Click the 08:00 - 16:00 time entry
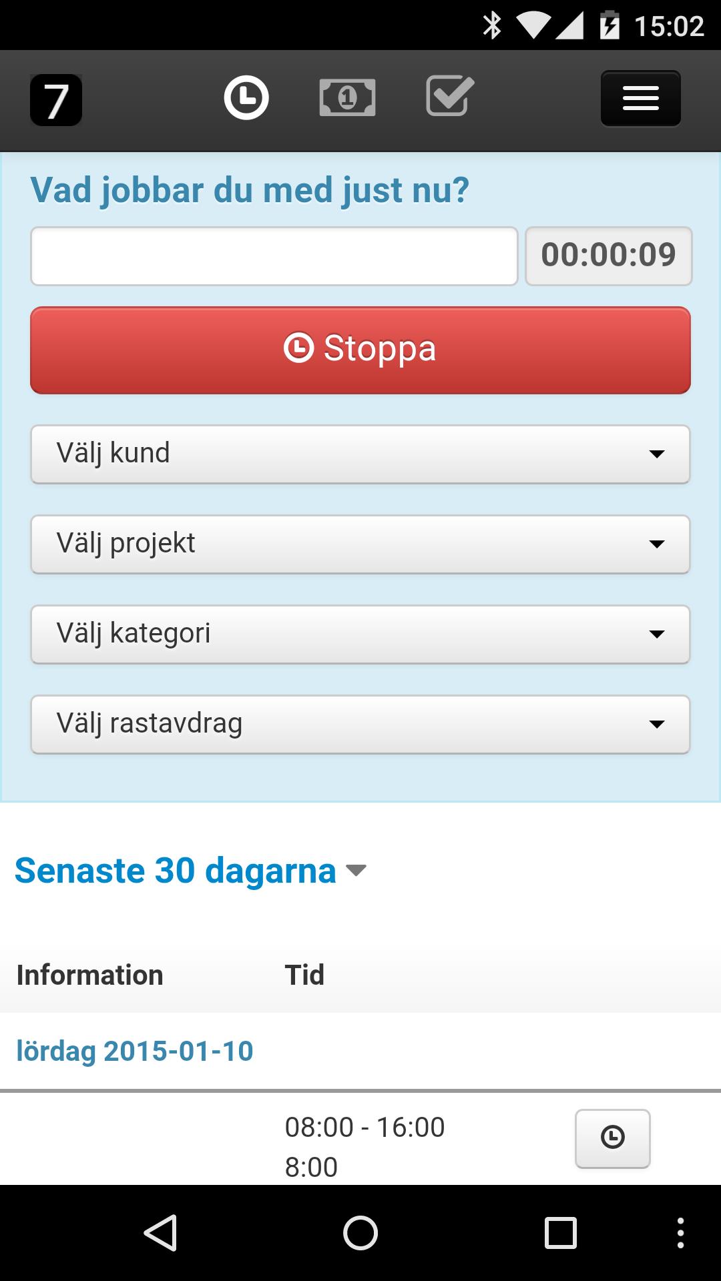 (365, 1128)
